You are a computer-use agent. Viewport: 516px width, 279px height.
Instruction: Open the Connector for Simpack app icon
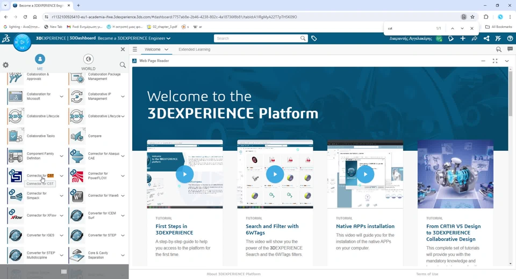[16, 195]
